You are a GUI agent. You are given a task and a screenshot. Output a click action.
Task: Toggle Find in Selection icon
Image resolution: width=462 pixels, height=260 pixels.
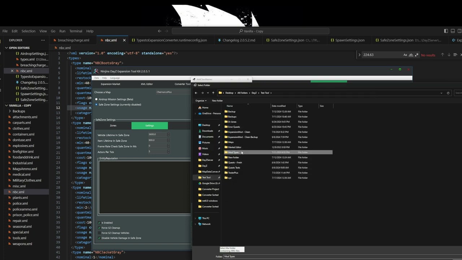pos(455,55)
